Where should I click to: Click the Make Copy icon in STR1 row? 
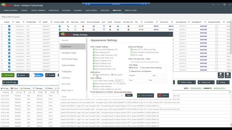click(x=75, y=26)
